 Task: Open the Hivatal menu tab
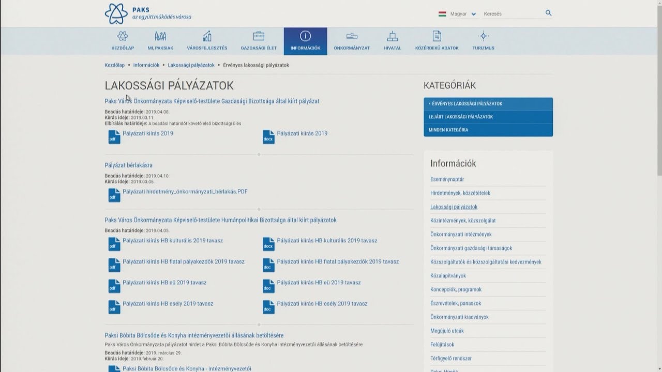coord(393,41)
